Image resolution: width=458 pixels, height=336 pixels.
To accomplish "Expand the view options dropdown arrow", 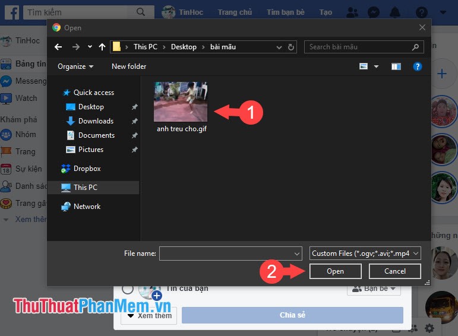I will [376, 67].
